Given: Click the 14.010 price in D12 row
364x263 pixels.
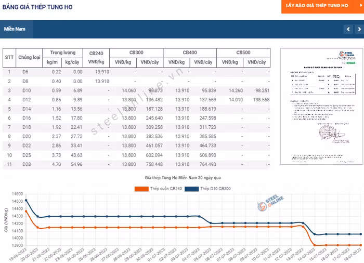Looking at the screenshot, I should pos(236,100).
